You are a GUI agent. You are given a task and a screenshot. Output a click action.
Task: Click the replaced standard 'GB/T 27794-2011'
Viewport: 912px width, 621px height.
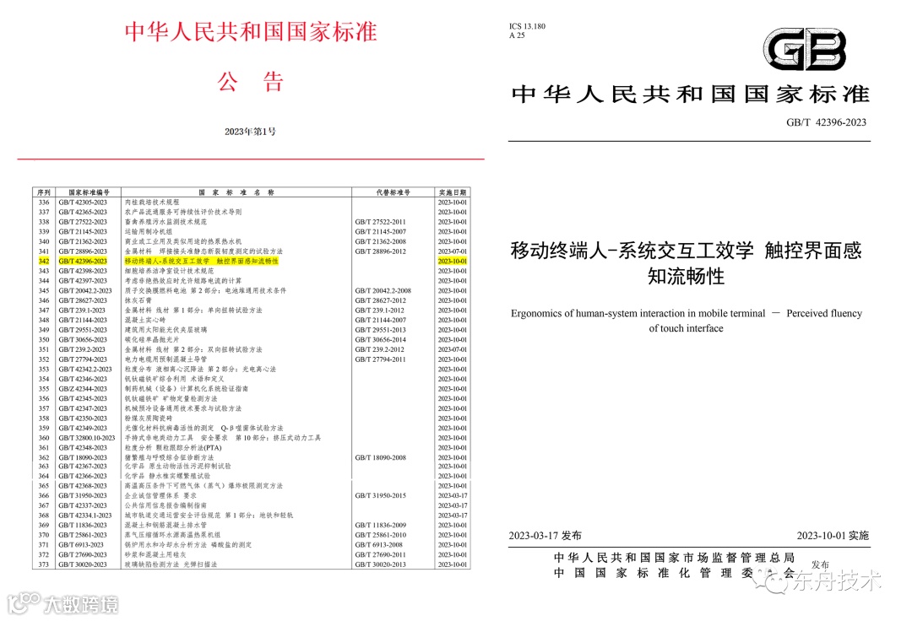click(x=380, y=359)
